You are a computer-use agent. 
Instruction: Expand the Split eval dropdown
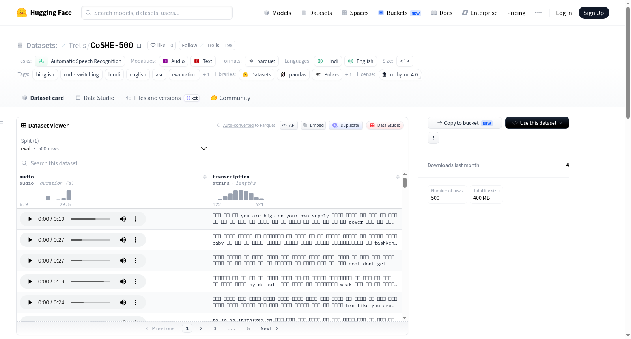click(x=114, y=144)
